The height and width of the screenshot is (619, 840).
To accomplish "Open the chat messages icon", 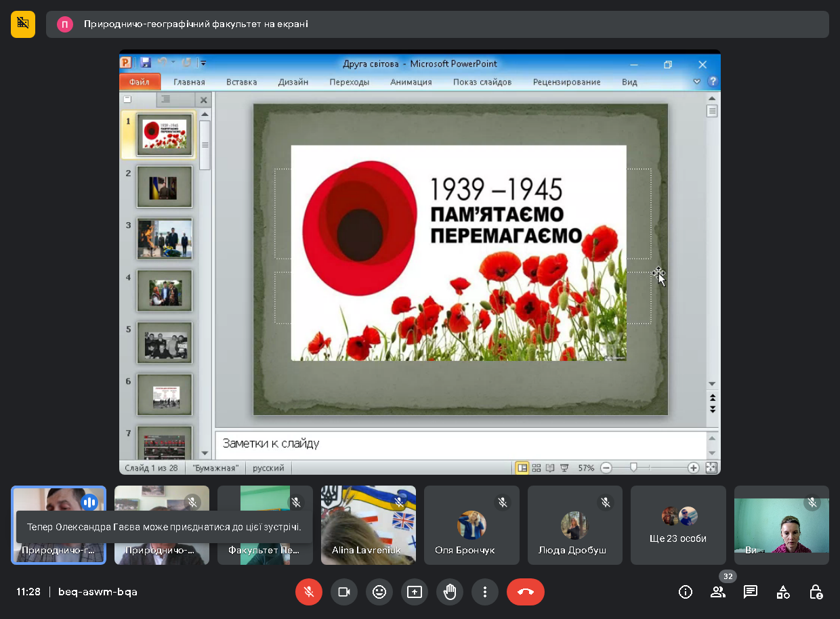I will click(751, 592).
